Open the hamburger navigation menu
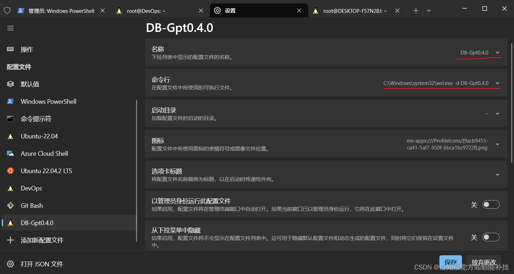 point(10,28)
